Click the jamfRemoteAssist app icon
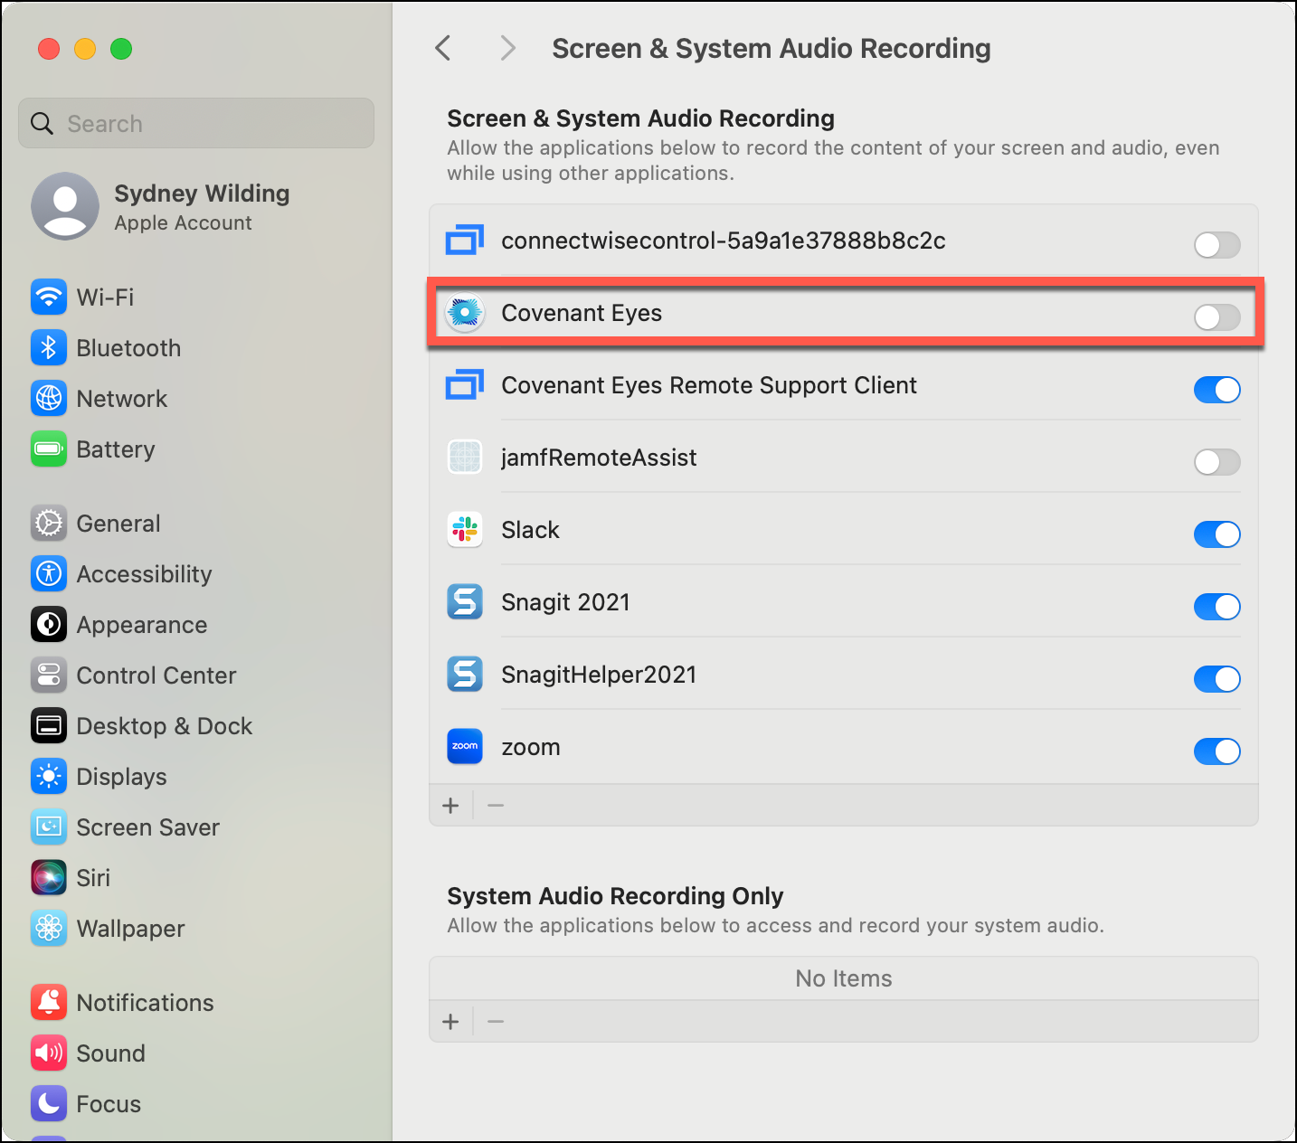 pyautogui.click(x=465, y=458)
